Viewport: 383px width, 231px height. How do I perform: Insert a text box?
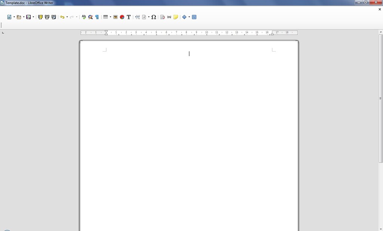point(128,17)
